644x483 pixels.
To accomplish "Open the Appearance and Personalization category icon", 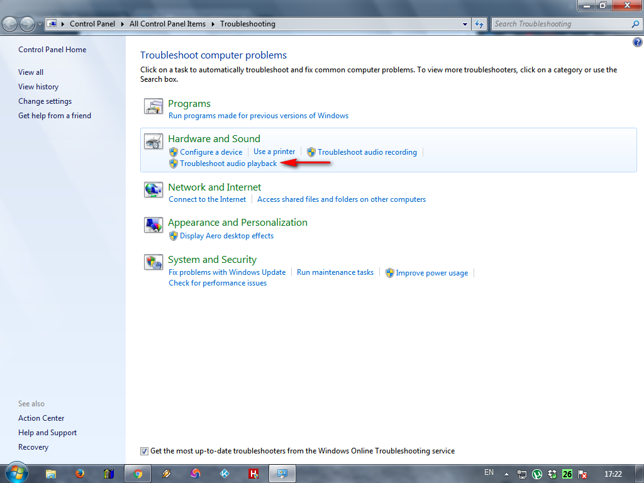I will coord(153,225).
